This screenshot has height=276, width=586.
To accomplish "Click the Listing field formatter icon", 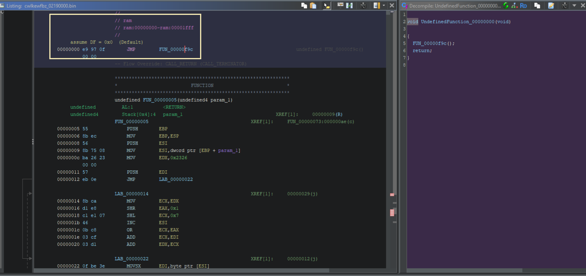I will click(x=376, y=6).
